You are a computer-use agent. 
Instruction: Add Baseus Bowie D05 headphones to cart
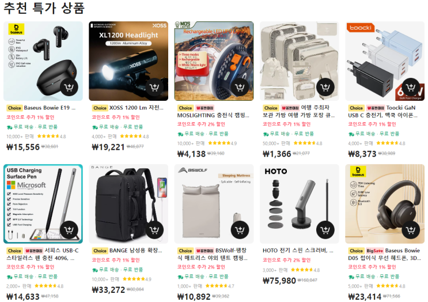tap(411, 230)
